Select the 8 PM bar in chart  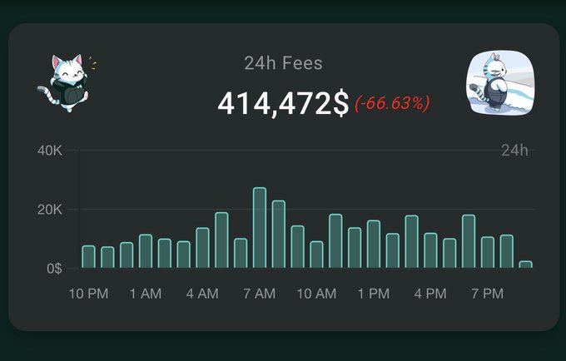pos(507,251)
